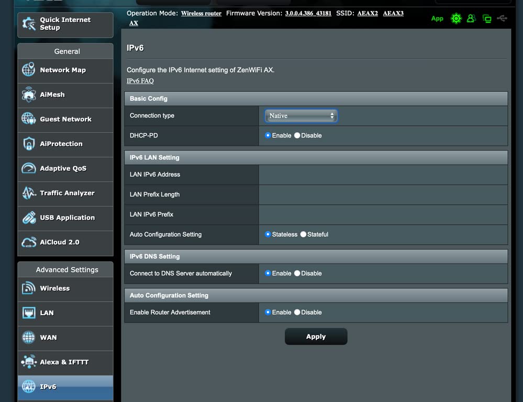Click the Network Map globe icon
This screenshot has width=523, height=402.
[x=29, y=70]
